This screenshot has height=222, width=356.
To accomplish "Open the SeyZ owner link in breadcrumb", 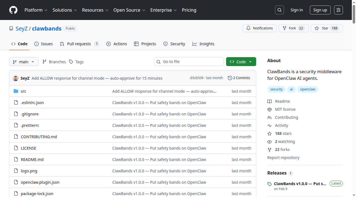I will [21, 28].
